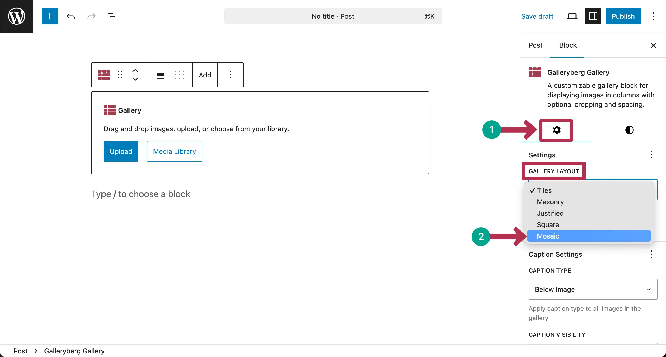Click the Save draft link
This screenshot has height=357, width=666.
click(537, 16)
